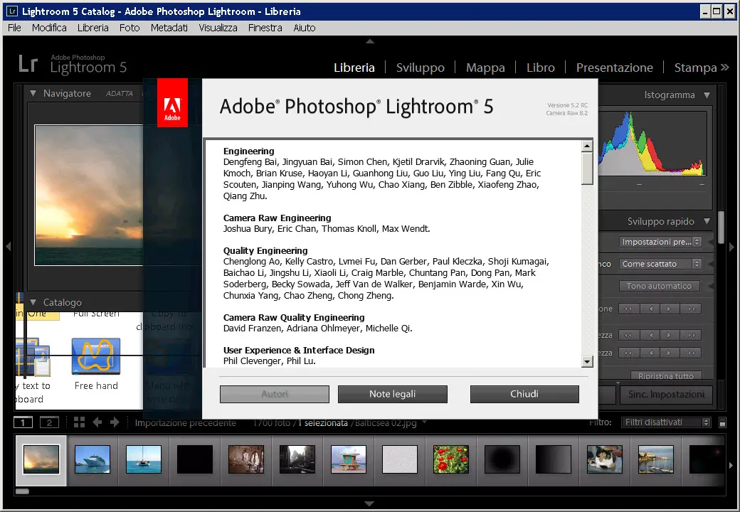
Task: Click the credits list scroll up arrow
Action: (x=587, y=146)
